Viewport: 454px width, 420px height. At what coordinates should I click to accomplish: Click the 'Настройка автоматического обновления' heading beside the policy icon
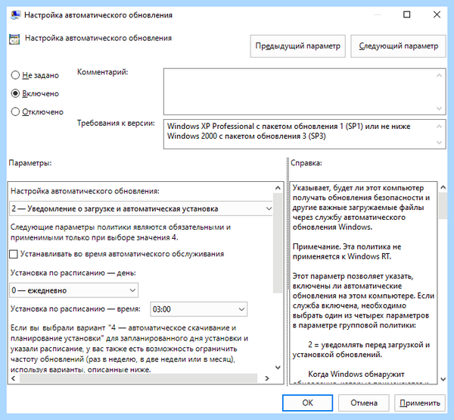(x=98, y=39)
